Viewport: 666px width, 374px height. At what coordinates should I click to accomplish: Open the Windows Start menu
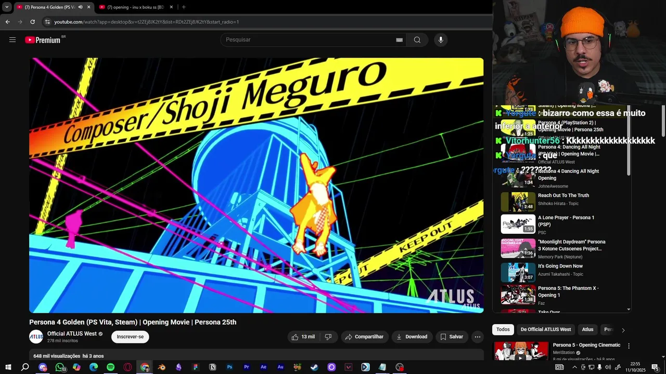pyautogui.click(x=8, y=367)
